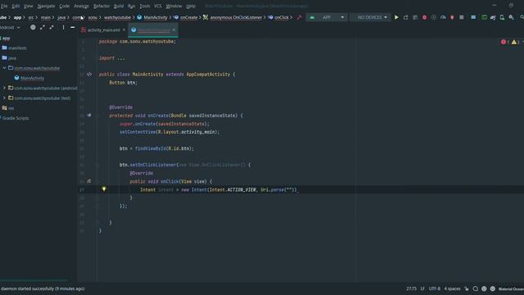Switch to the activity_main.xml editor tab

tap(103, 30)
